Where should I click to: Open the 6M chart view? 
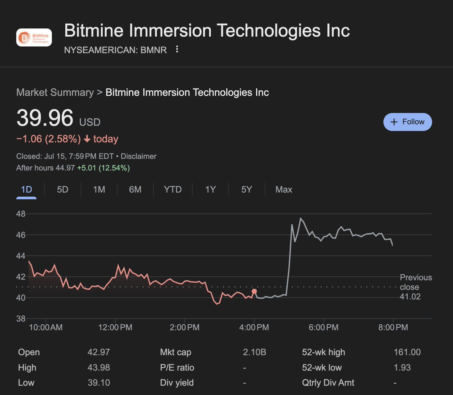135,189
